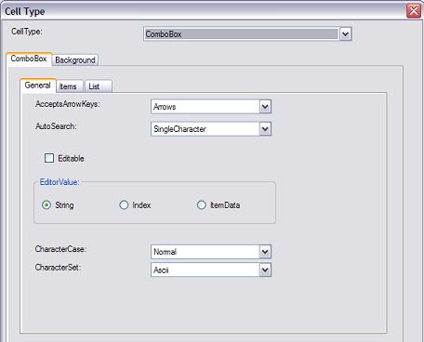Click the CharacterCase label
This screenshot has height=342, width=424.
pos(60,249)
